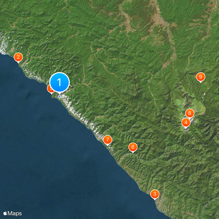This screenshot has height=219, width=219.
Task: Click the Apple logo in the attribution
Action: pos(5,213)
